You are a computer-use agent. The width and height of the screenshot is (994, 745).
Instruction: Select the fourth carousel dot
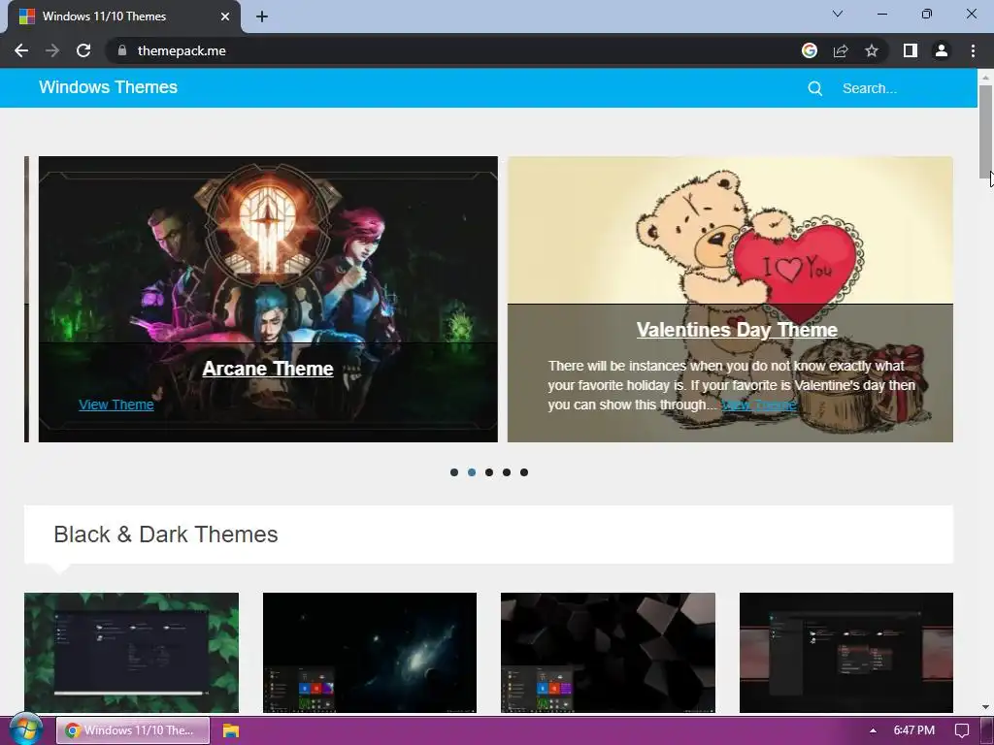coord(507,472)
